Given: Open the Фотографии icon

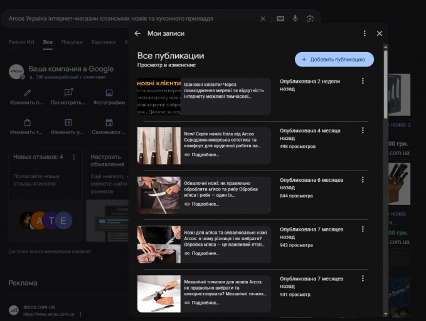Looking at the screenshot, I should (x=109, y=93).
